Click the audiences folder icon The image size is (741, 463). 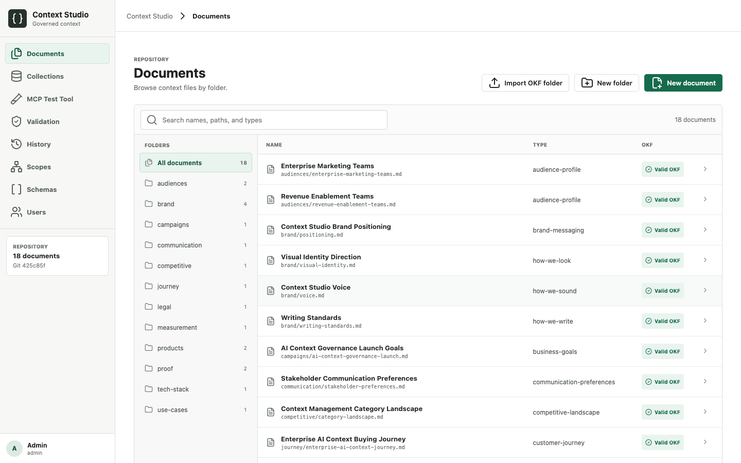tap(149, 183)
